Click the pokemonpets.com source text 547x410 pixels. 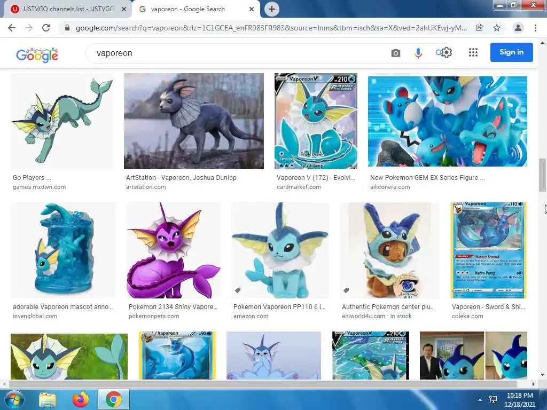[x=154, y=316]
